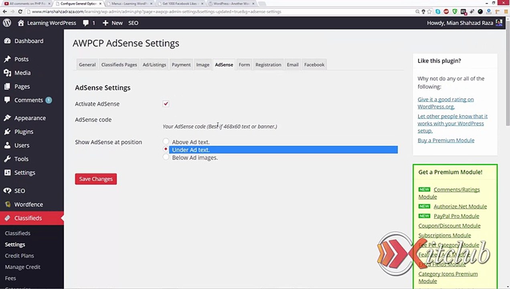The image size is (510, 289).
Task: Open the General settings tab
Action: (87, 65)
